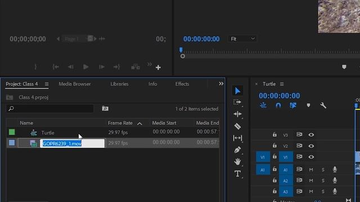Switch to Media Browser tab
This screenshot has width=360, height=202.
tap(75, 84)
